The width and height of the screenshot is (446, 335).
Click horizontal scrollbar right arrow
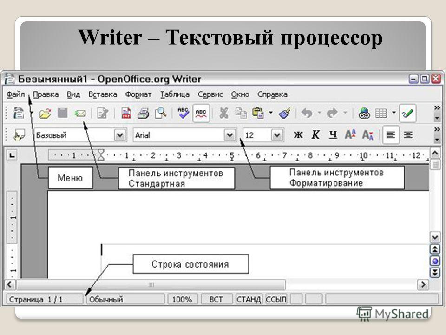coord(423,284)
